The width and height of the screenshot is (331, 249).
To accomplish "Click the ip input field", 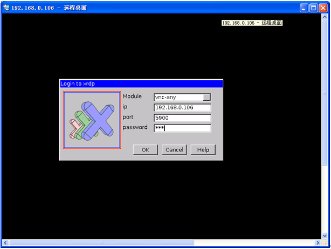I will click(182, 108).
